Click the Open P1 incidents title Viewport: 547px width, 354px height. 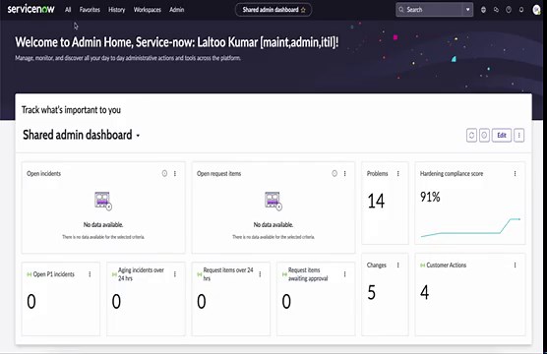(x=54, y=274)
